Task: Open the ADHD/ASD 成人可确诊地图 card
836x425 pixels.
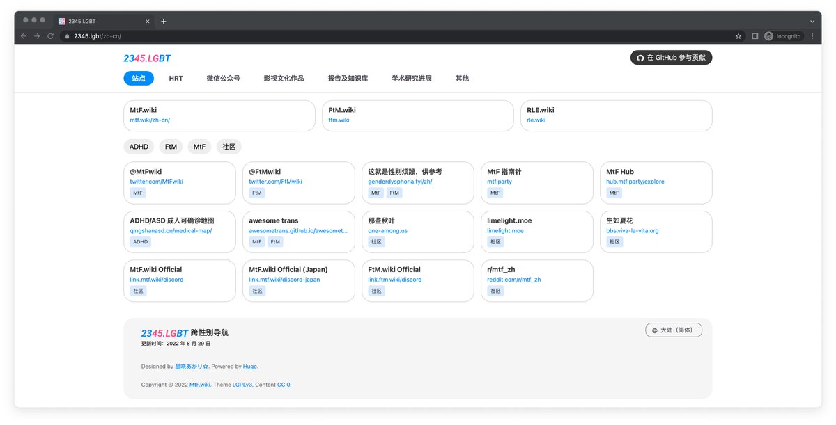Action: click(x=180, y=232)
